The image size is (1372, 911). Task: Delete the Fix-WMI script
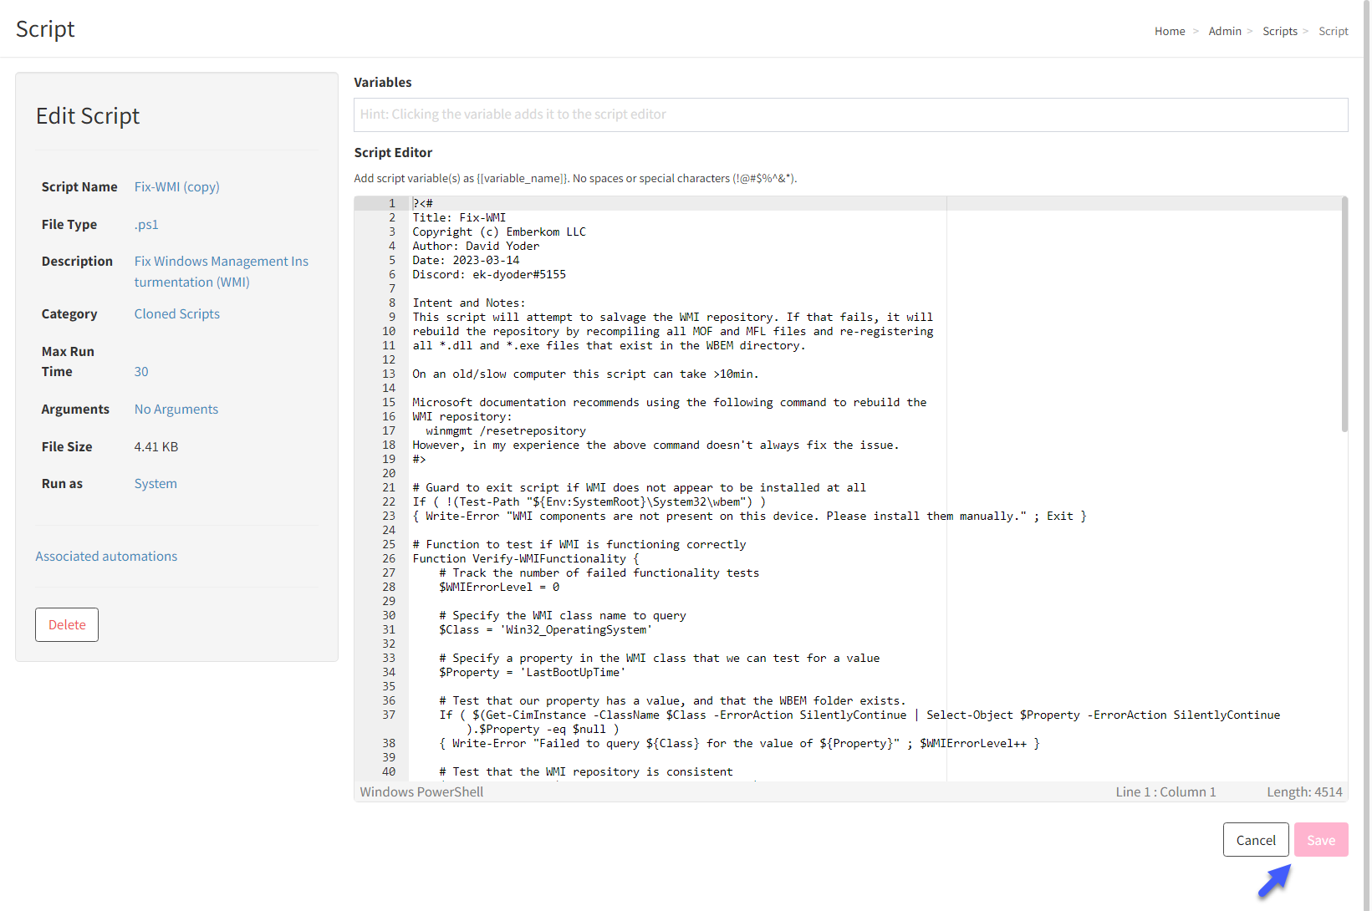click(x=66, y=624)
